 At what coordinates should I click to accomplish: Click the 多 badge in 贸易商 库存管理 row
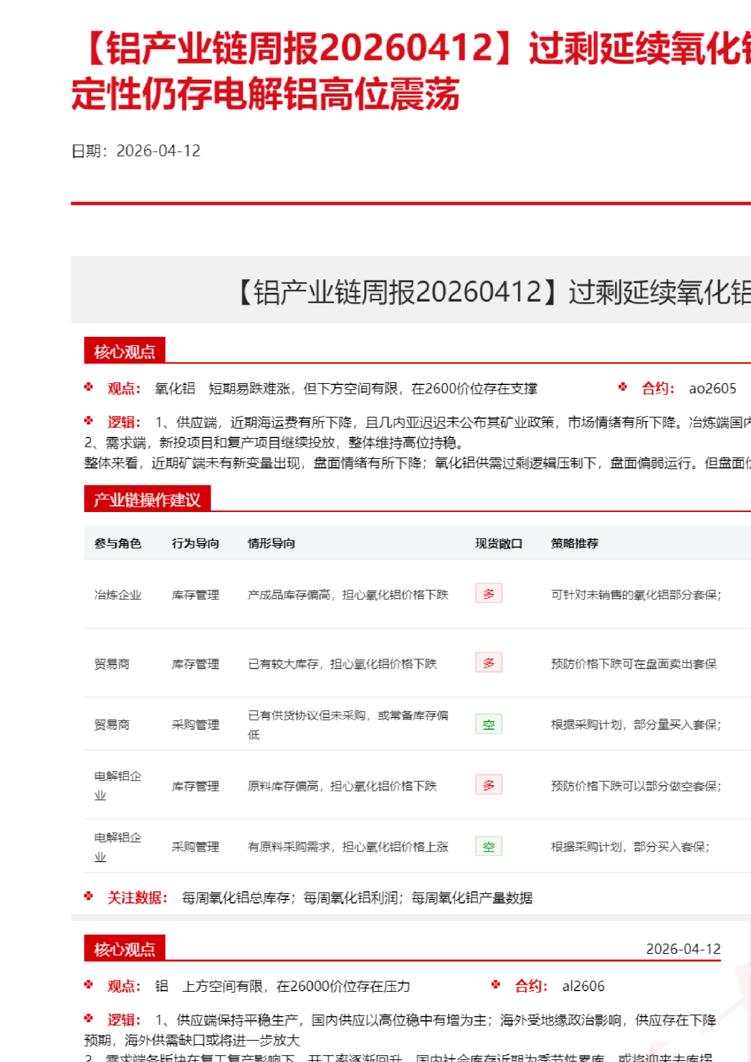pyautogui.click(x=489, y=662)
